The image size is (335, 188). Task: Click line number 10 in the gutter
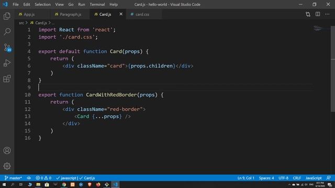click(x=28, y=95)
